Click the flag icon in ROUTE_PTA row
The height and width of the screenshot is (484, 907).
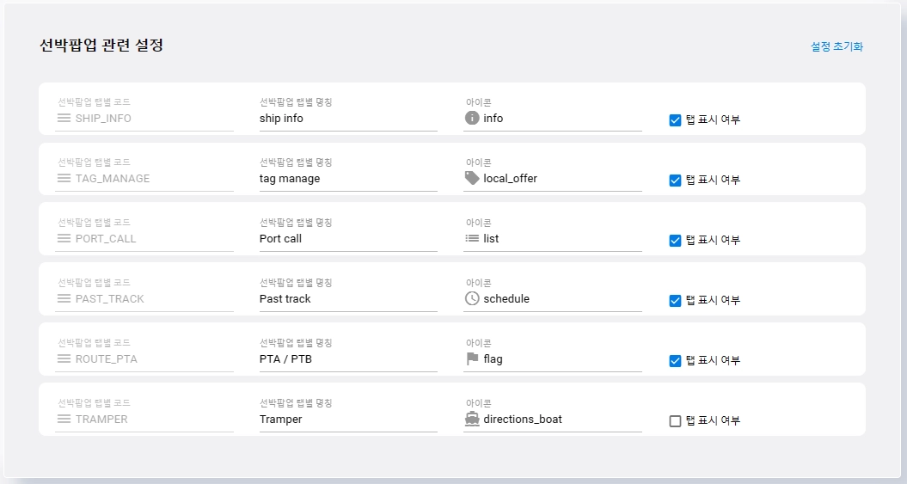[x=472, y=358]
